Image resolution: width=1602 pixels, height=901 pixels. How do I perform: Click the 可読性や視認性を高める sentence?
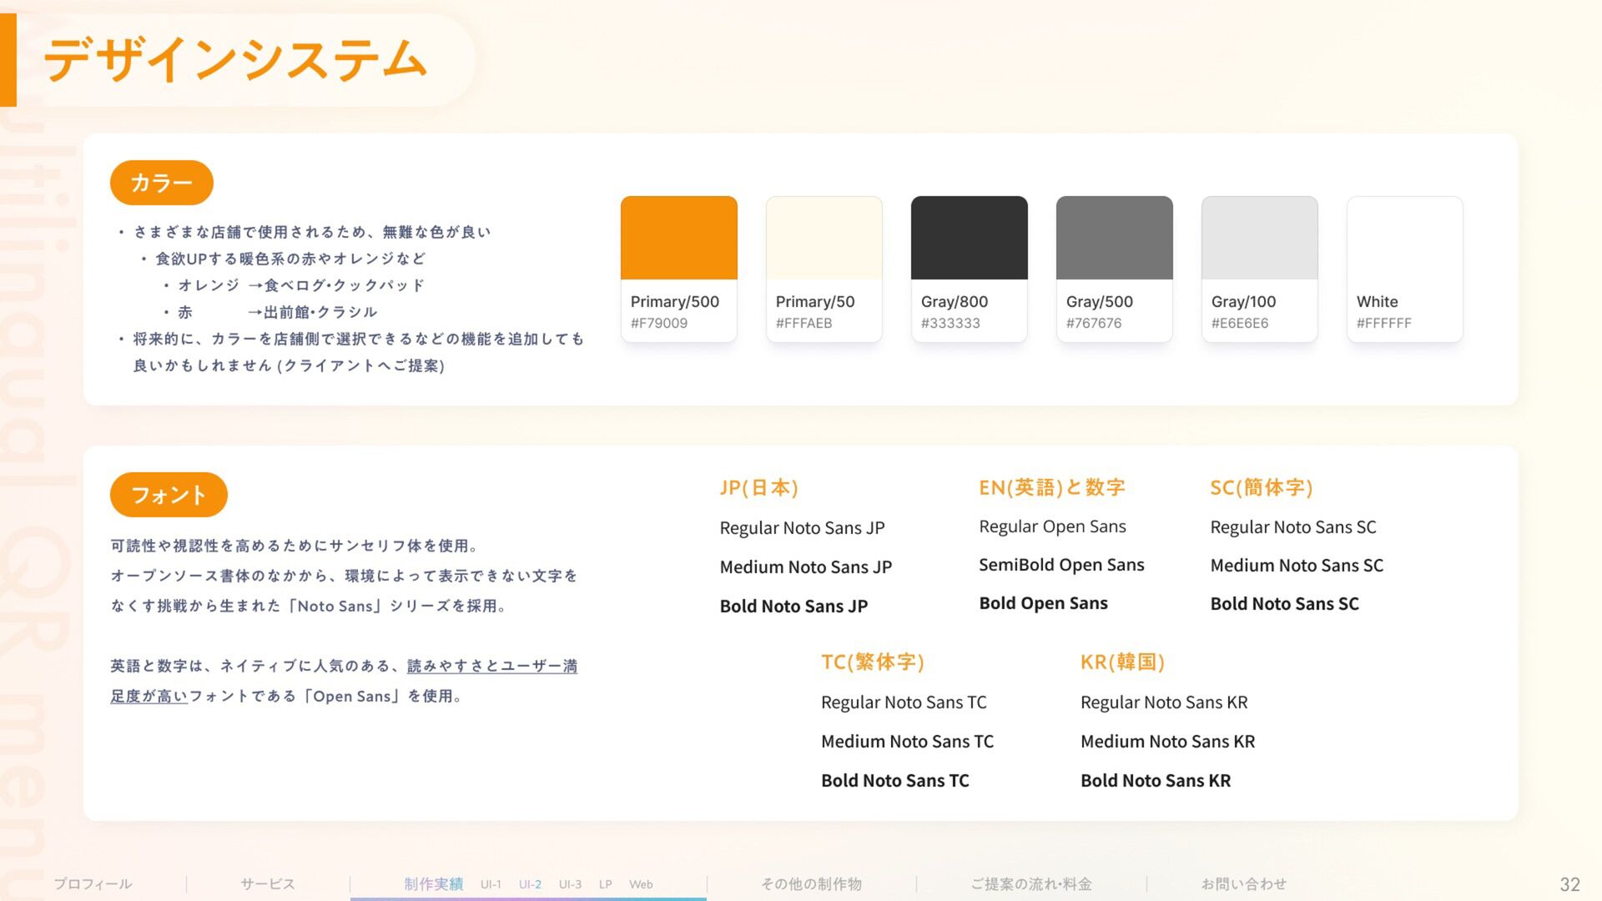tap(295, 546)
